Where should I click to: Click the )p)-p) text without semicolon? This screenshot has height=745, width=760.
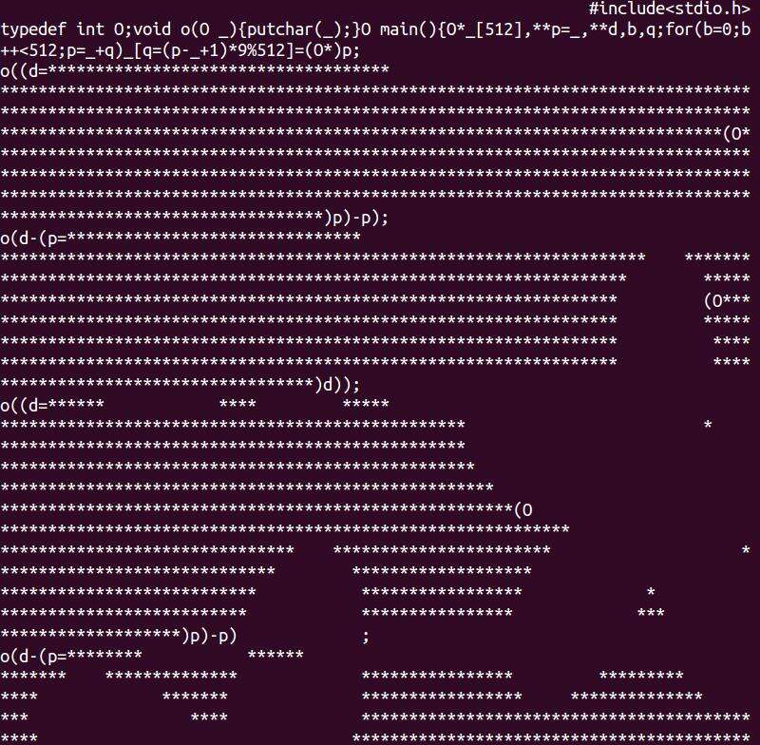pyautogui.click(x=209, y=636)
